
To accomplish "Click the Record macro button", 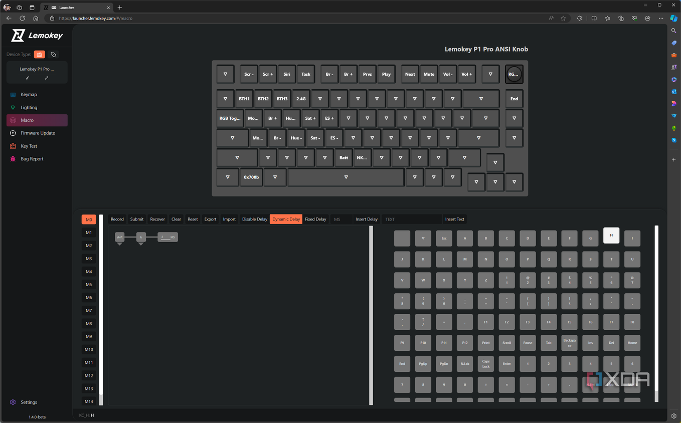I will point(117,219).
